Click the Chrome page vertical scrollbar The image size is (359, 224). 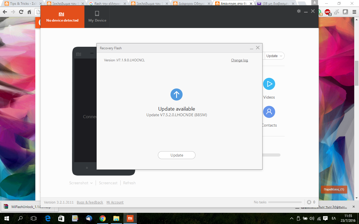(x=357, y=73)
